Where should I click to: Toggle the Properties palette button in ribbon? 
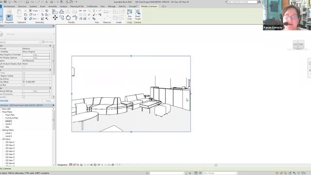(x=9, y=17)
